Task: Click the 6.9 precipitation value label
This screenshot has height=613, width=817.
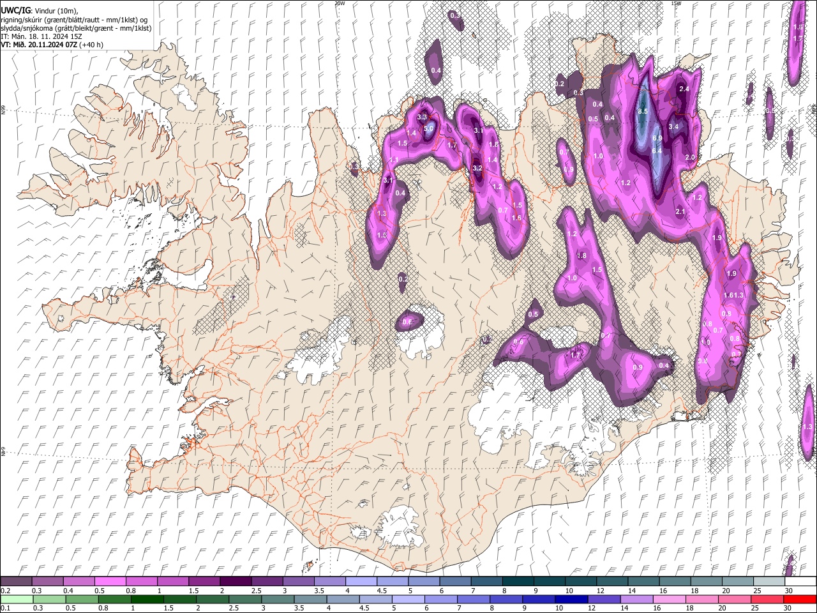Action: pos(657,138)
